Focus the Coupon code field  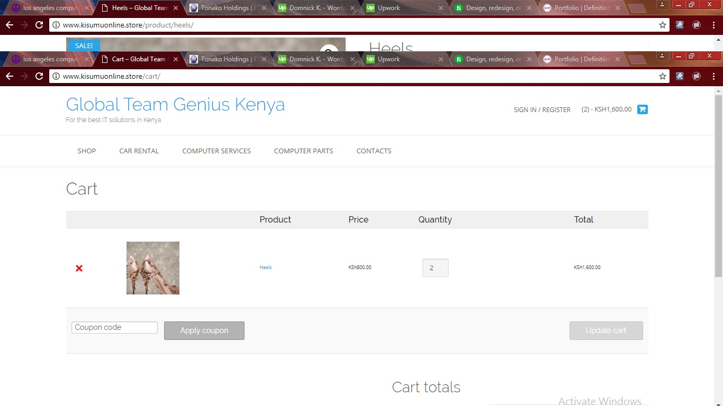tap(114, 327)
